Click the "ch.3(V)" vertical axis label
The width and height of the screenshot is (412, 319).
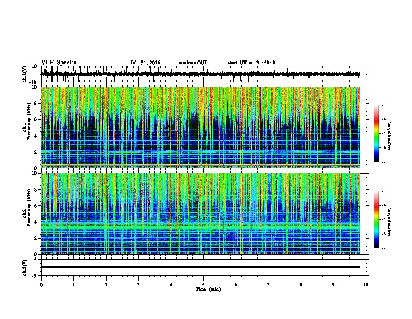click(25, 267)
